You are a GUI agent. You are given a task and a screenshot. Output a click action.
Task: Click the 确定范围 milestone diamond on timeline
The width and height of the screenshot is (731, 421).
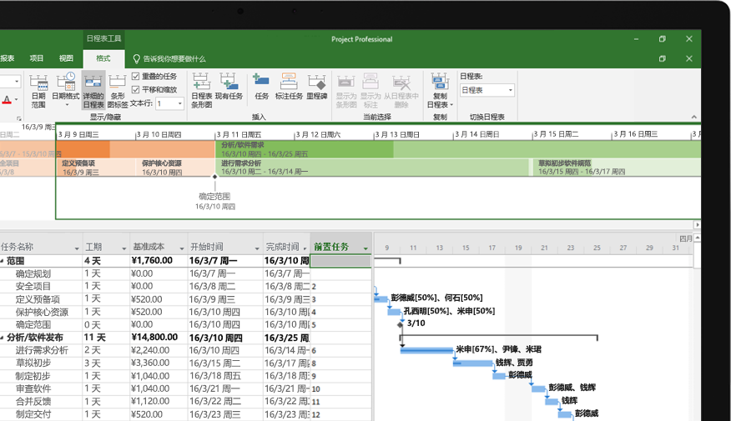(214, 177)
